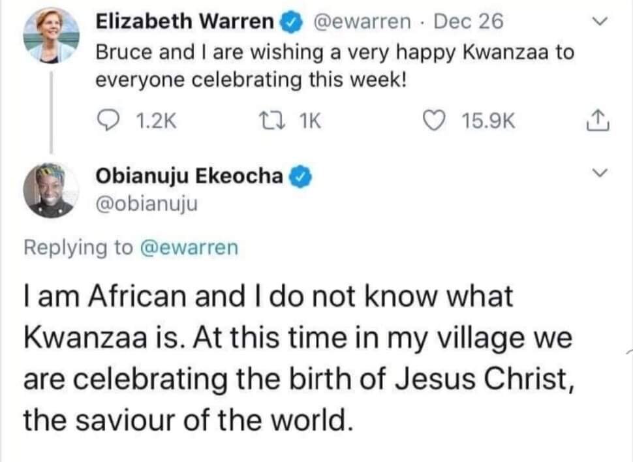Like Warren's tweet with the heart icon

(x=435, y=121)
